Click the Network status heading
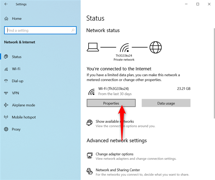Image resolution: width=215 pixels, height=180 pixels. click(x=103, y=30)
